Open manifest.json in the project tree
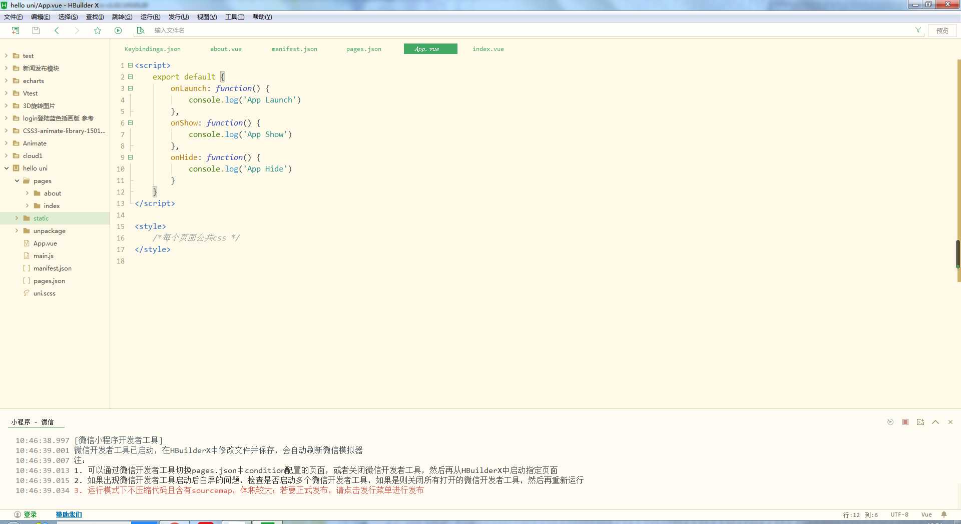The height and width of the screenshot is (524, 961). [x=52, y=268]
